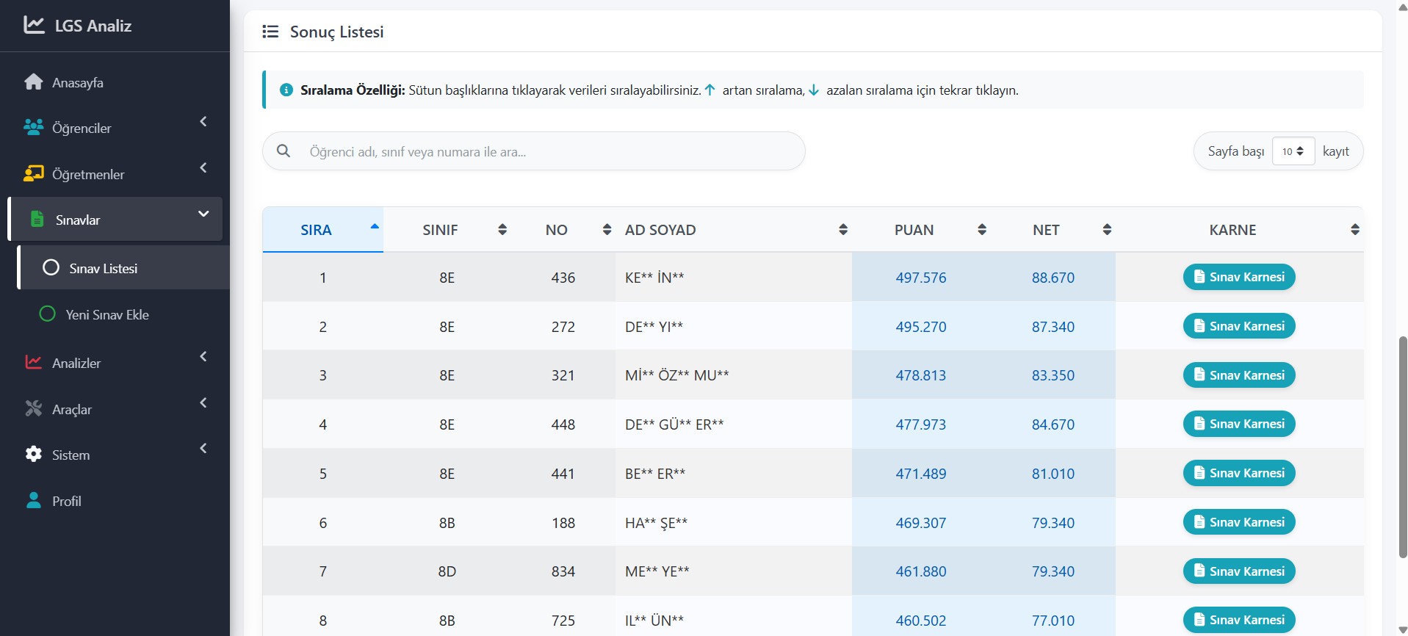This screenshot has height=636, width=1408.
Task: Open Sınav Karnesi for student HA** ŞE**
Action: coord(1238,522)
